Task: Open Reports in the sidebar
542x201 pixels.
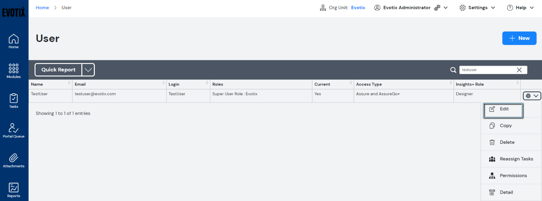Action: tap(14, 190)
